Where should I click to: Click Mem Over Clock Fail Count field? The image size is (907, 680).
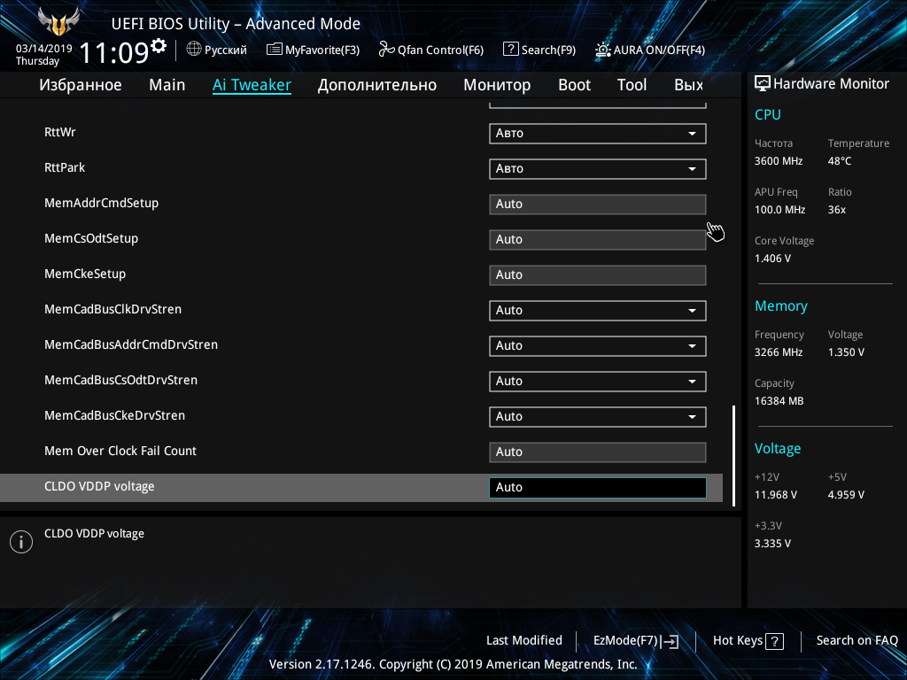pyautogui.click(x=598, y=452)
